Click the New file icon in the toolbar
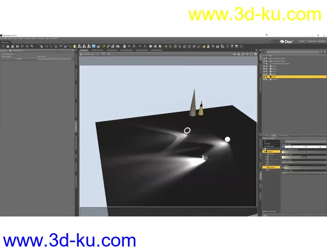This screenshot has width=327, height=251. pos(3,46)
